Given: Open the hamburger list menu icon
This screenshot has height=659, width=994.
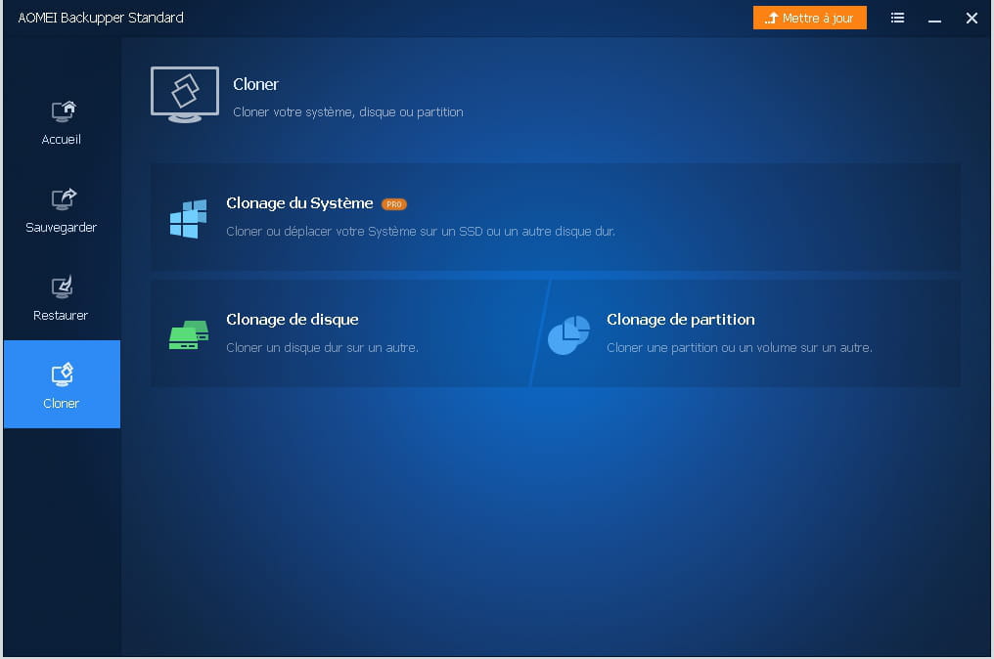Looking at the screenshot, I should [x=897, y=18].
